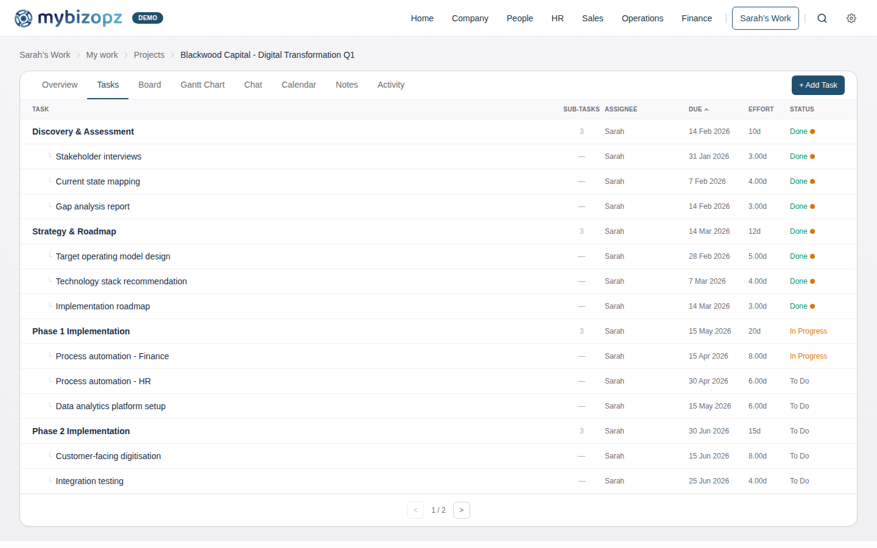The width and height of the screenshot is (877, 548).
Task: Select the Customer-facing digitisation task row
Action: [108, 455]
